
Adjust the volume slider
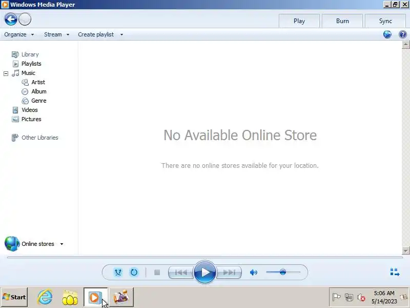click(283, 273)
